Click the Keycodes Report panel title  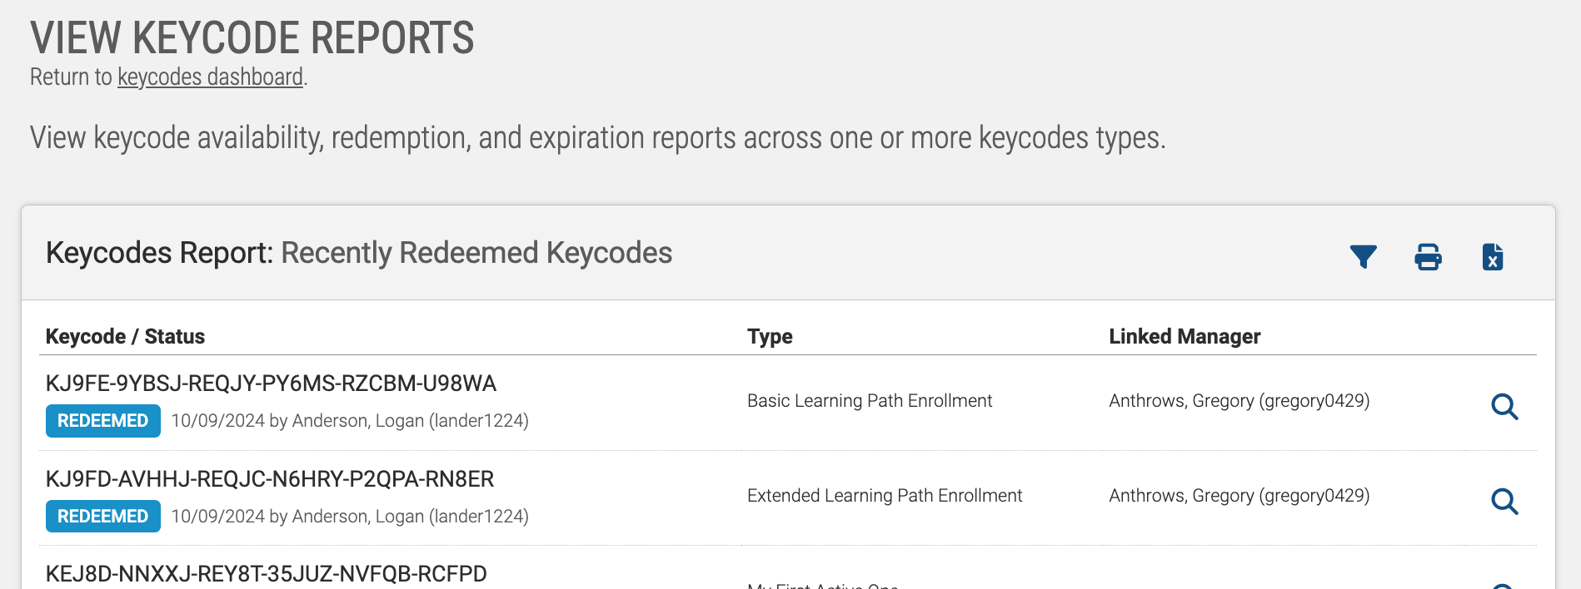[x=359, y=253]
